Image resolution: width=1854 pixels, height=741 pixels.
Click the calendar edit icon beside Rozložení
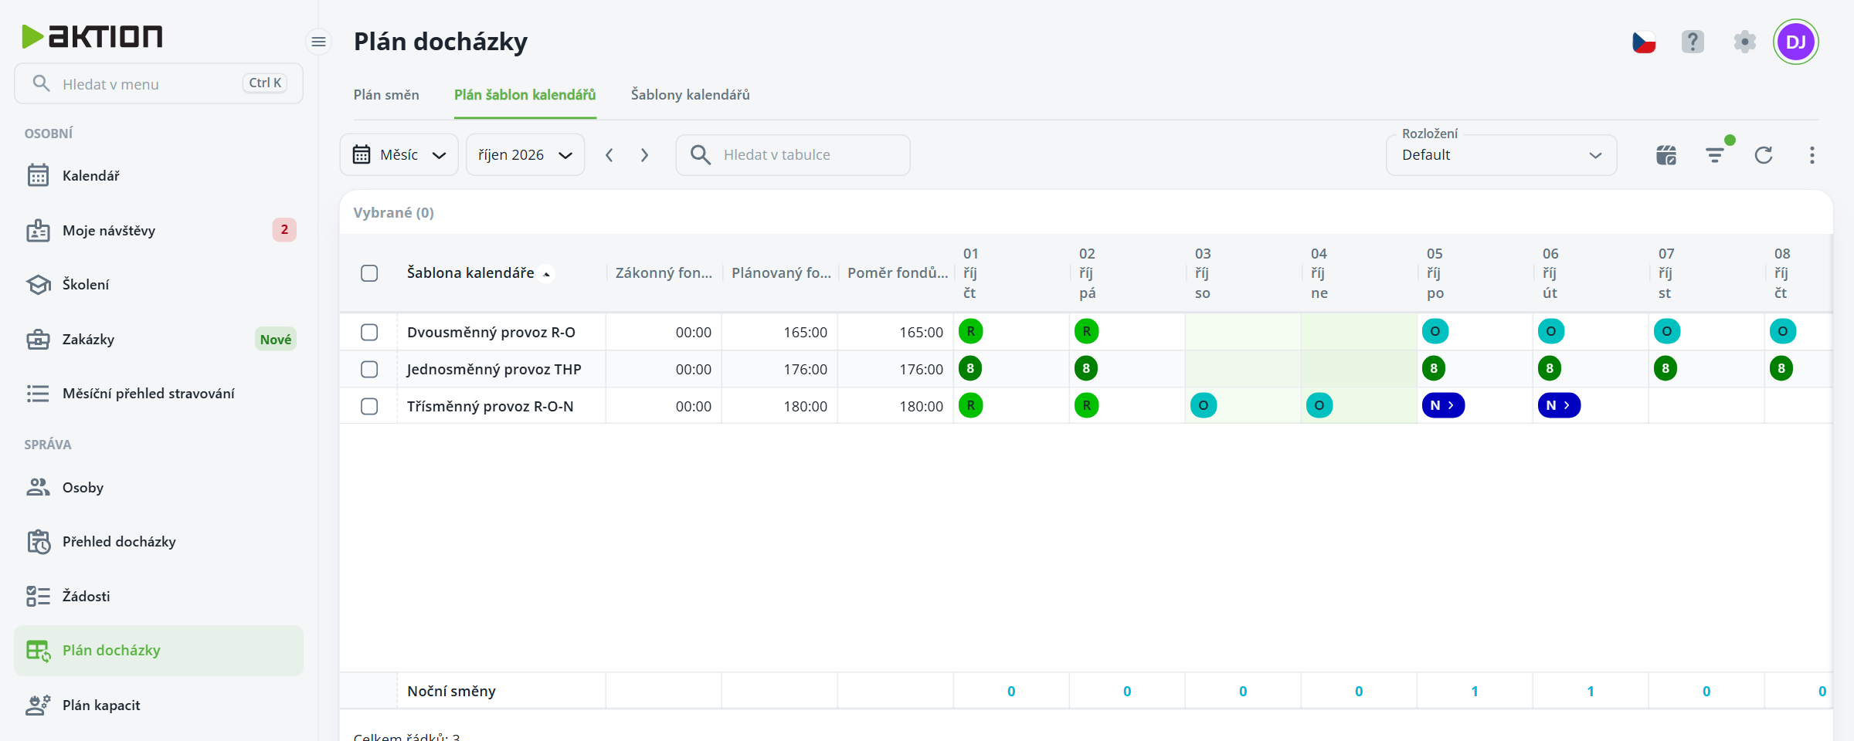tap(1666, 155)
